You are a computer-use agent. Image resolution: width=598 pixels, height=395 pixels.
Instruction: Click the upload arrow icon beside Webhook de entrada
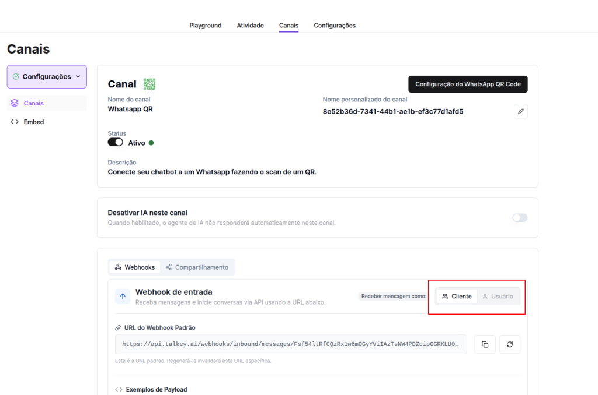tap(123, 297)
